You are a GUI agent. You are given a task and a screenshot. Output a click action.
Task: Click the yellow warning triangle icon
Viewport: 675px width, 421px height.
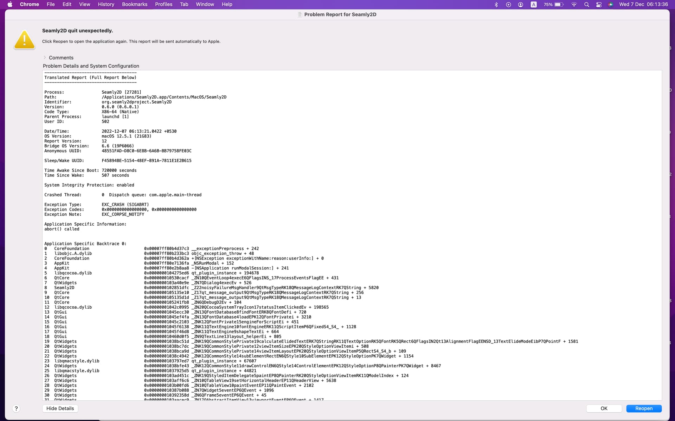coord(24,40)
